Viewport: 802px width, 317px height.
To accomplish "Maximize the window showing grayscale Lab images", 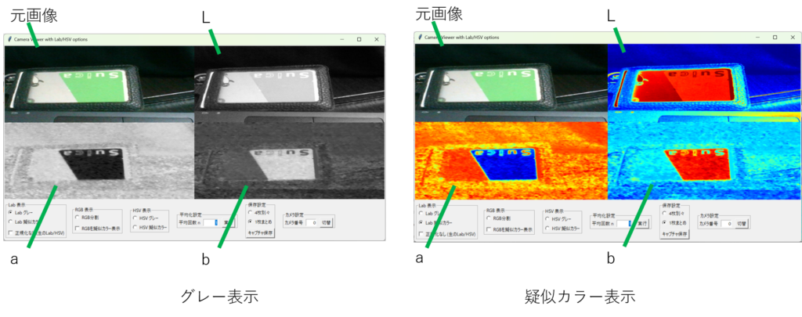I will [359, 39].
